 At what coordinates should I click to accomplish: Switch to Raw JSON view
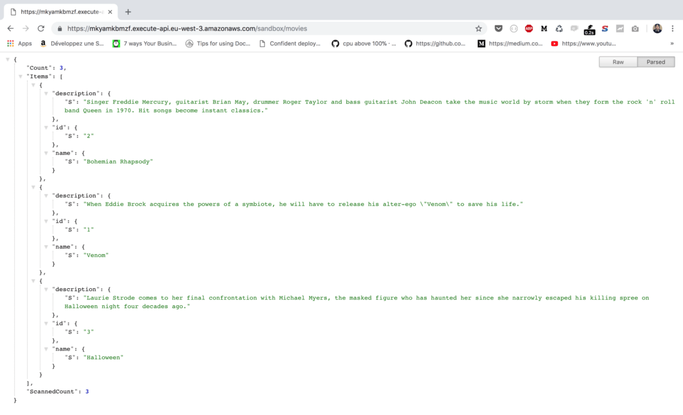(618, 62)
